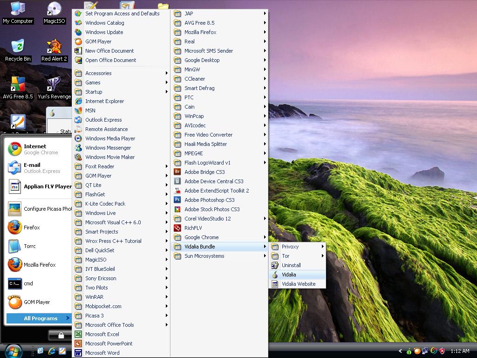Open Vidalia Bundle folder
Image resolution: width=477 pixels, height=358 pixels.
(219, 247)
